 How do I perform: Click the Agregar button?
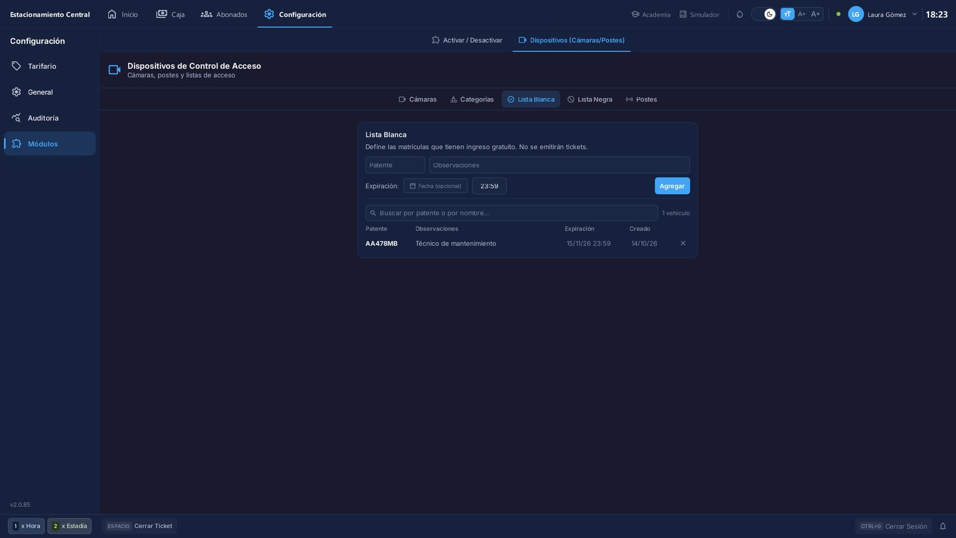click(672, 186)
